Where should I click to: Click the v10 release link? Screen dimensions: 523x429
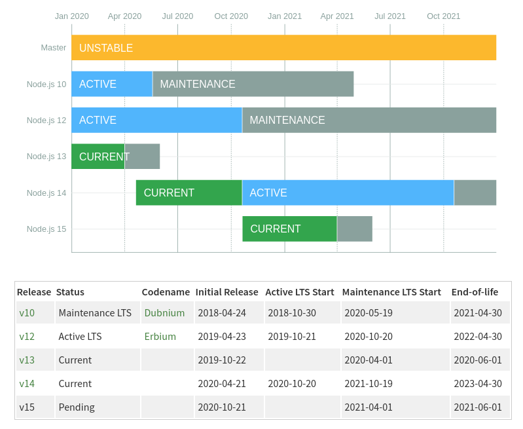(27, 313)
